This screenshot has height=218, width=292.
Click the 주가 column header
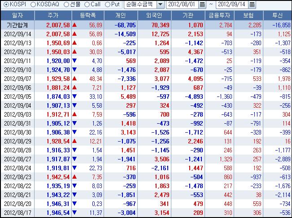[x=53, y=15]
